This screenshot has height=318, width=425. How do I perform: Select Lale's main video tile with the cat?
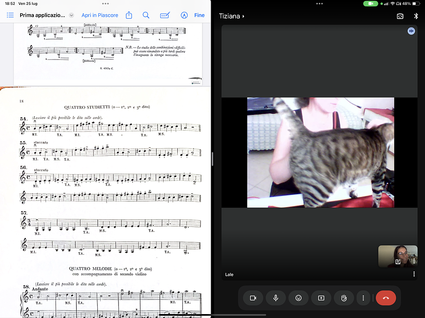320,152
